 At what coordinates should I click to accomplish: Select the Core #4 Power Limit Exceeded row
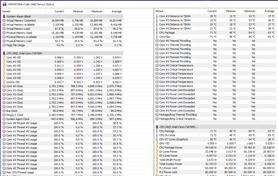[215, 106]
